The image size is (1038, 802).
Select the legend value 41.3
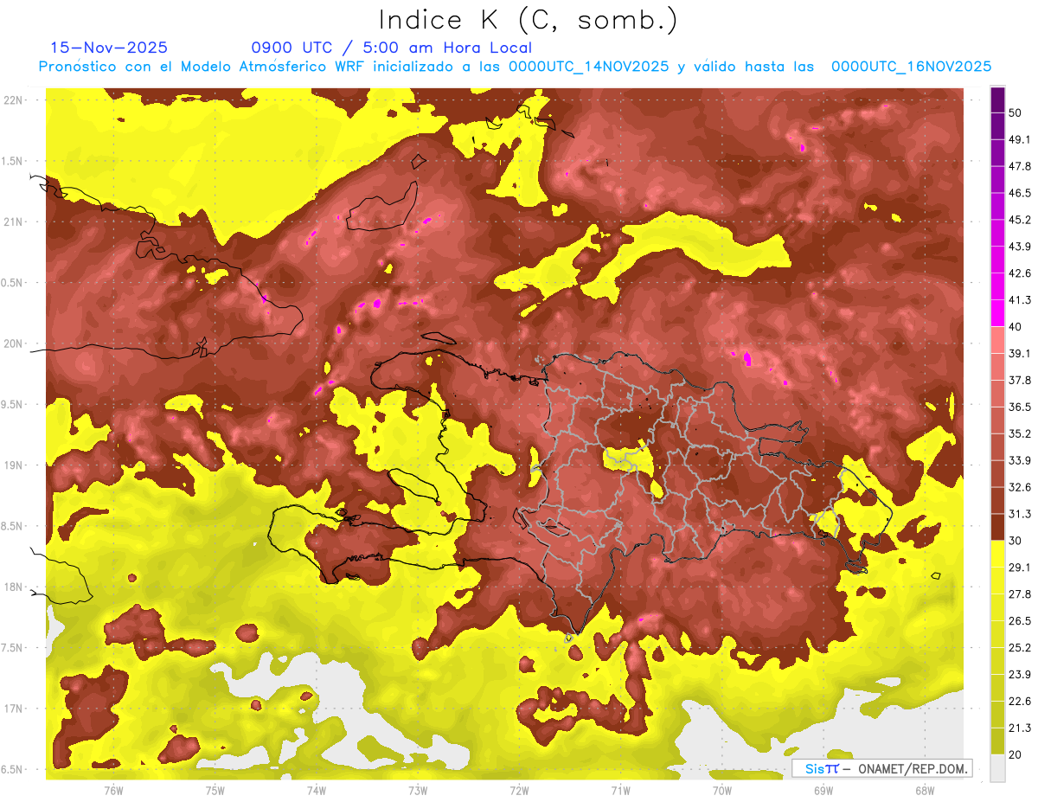pyautogui.click(x=1018, y=300)
